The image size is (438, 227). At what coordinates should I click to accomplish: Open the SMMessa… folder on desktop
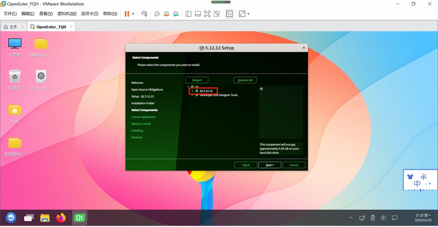[x=41, y=48]
